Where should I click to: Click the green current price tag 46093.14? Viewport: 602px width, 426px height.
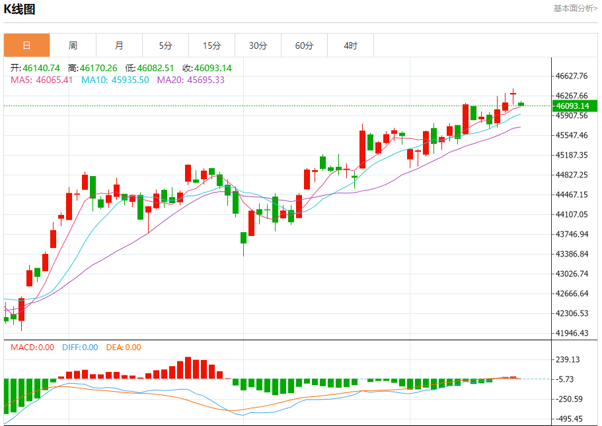pyautogui.click(x=575, y=106)
